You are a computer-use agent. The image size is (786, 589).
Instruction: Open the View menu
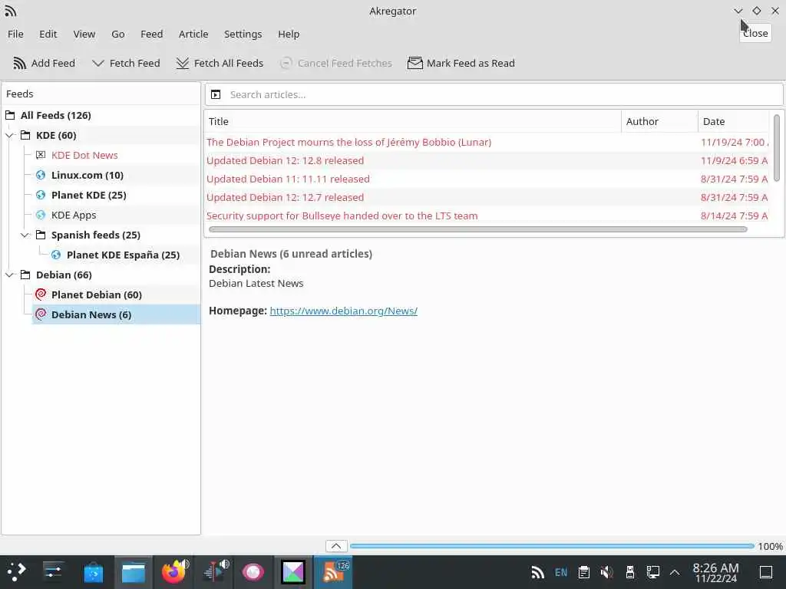[84, 34]
